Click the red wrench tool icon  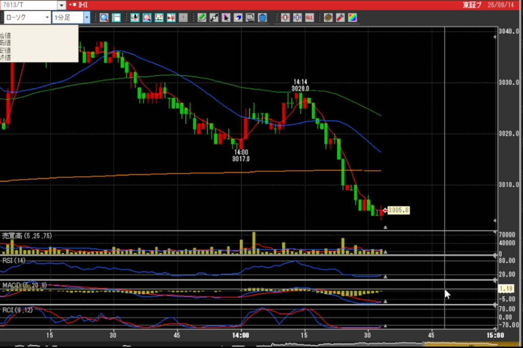[340, 18]
